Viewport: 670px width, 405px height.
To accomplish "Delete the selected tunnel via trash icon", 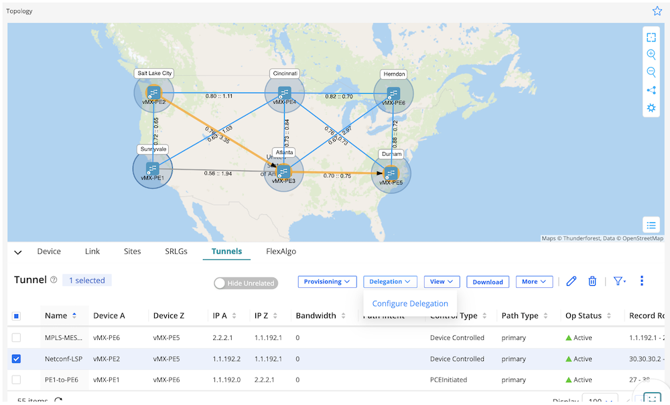I will click(x=592, y=282).
